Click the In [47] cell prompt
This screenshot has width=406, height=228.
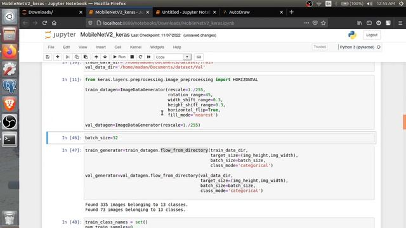pos(72,150)
